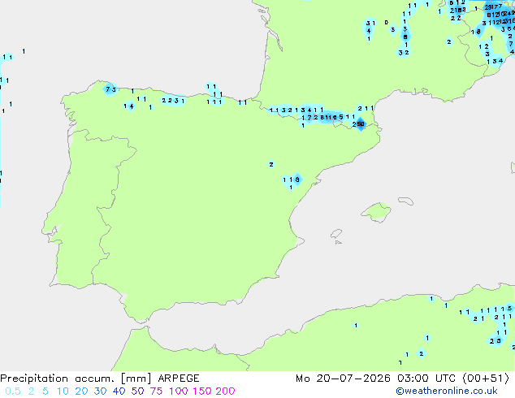Click the 50 mm legend value
Screen dimensions: 515x398
coord(137,392)
